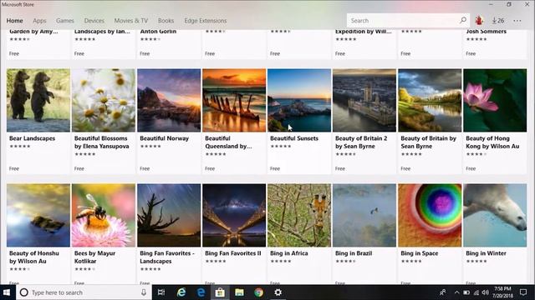Show hidden system tray icons
Viewport: 535px width, 300px height.
(456, 292)
